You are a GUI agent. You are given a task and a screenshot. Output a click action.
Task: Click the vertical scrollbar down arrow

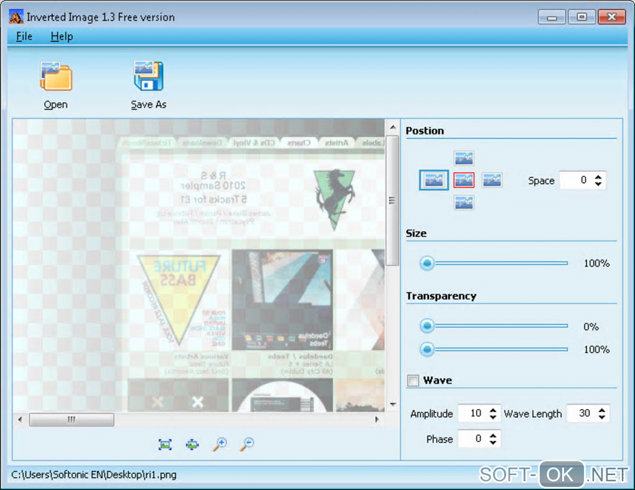tap(392, 404)
